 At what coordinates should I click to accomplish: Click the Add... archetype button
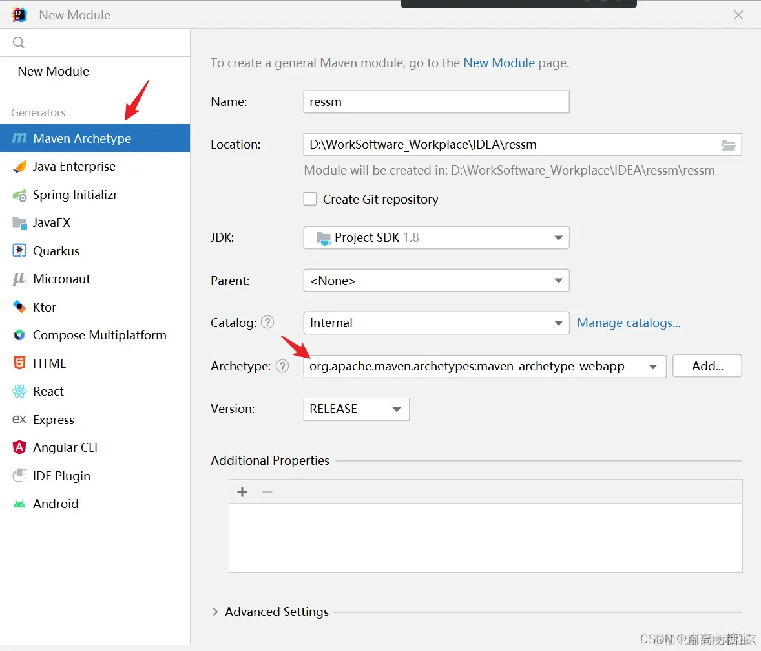click(707, 366)
